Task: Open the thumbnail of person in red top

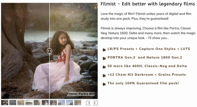Action: pyautogui.click(x=37, y=102)
